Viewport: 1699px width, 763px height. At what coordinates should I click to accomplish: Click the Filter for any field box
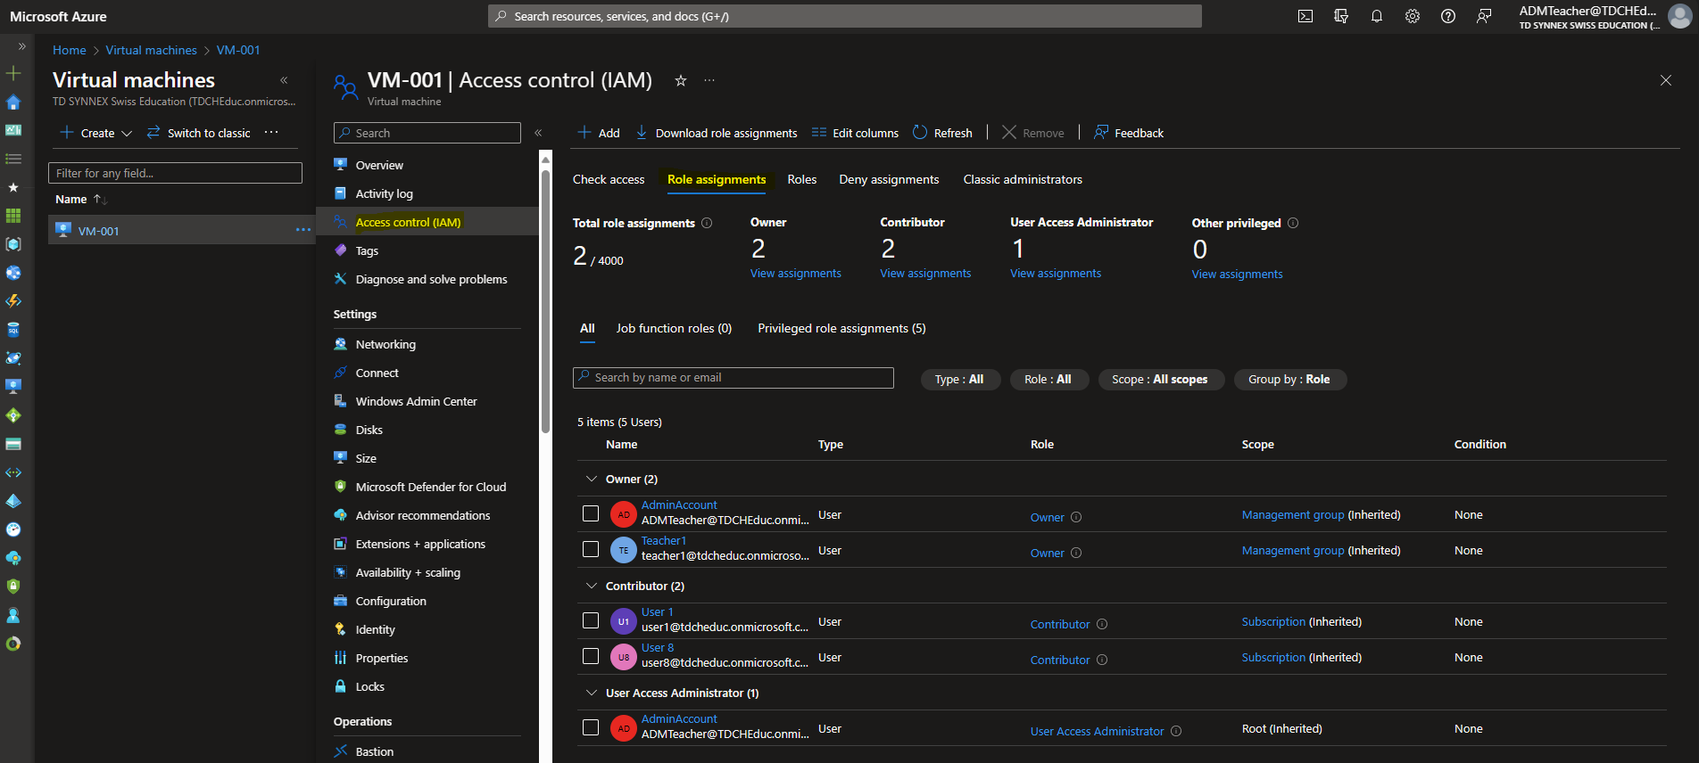[175, 173]
